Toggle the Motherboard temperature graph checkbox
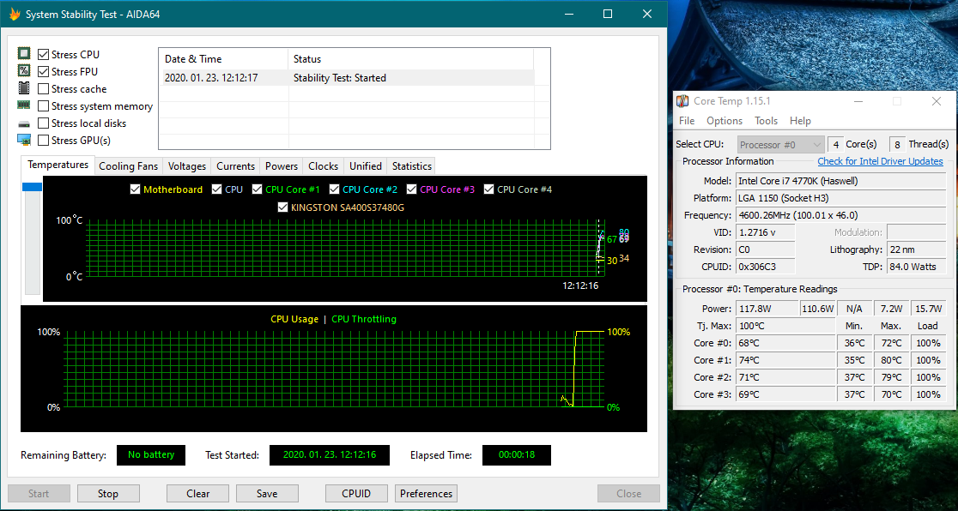The width and height of the screenshot is (958, 511). tap(136, 189)
